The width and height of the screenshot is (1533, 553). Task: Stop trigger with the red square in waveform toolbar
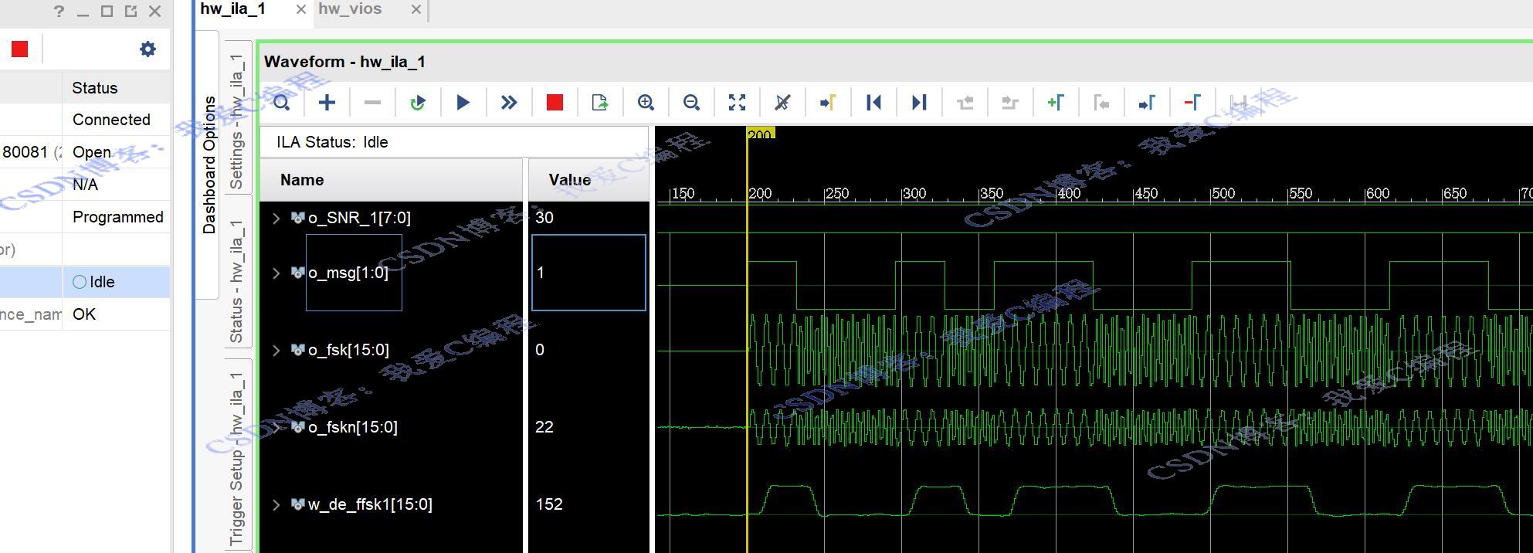[x=555, y=103]
